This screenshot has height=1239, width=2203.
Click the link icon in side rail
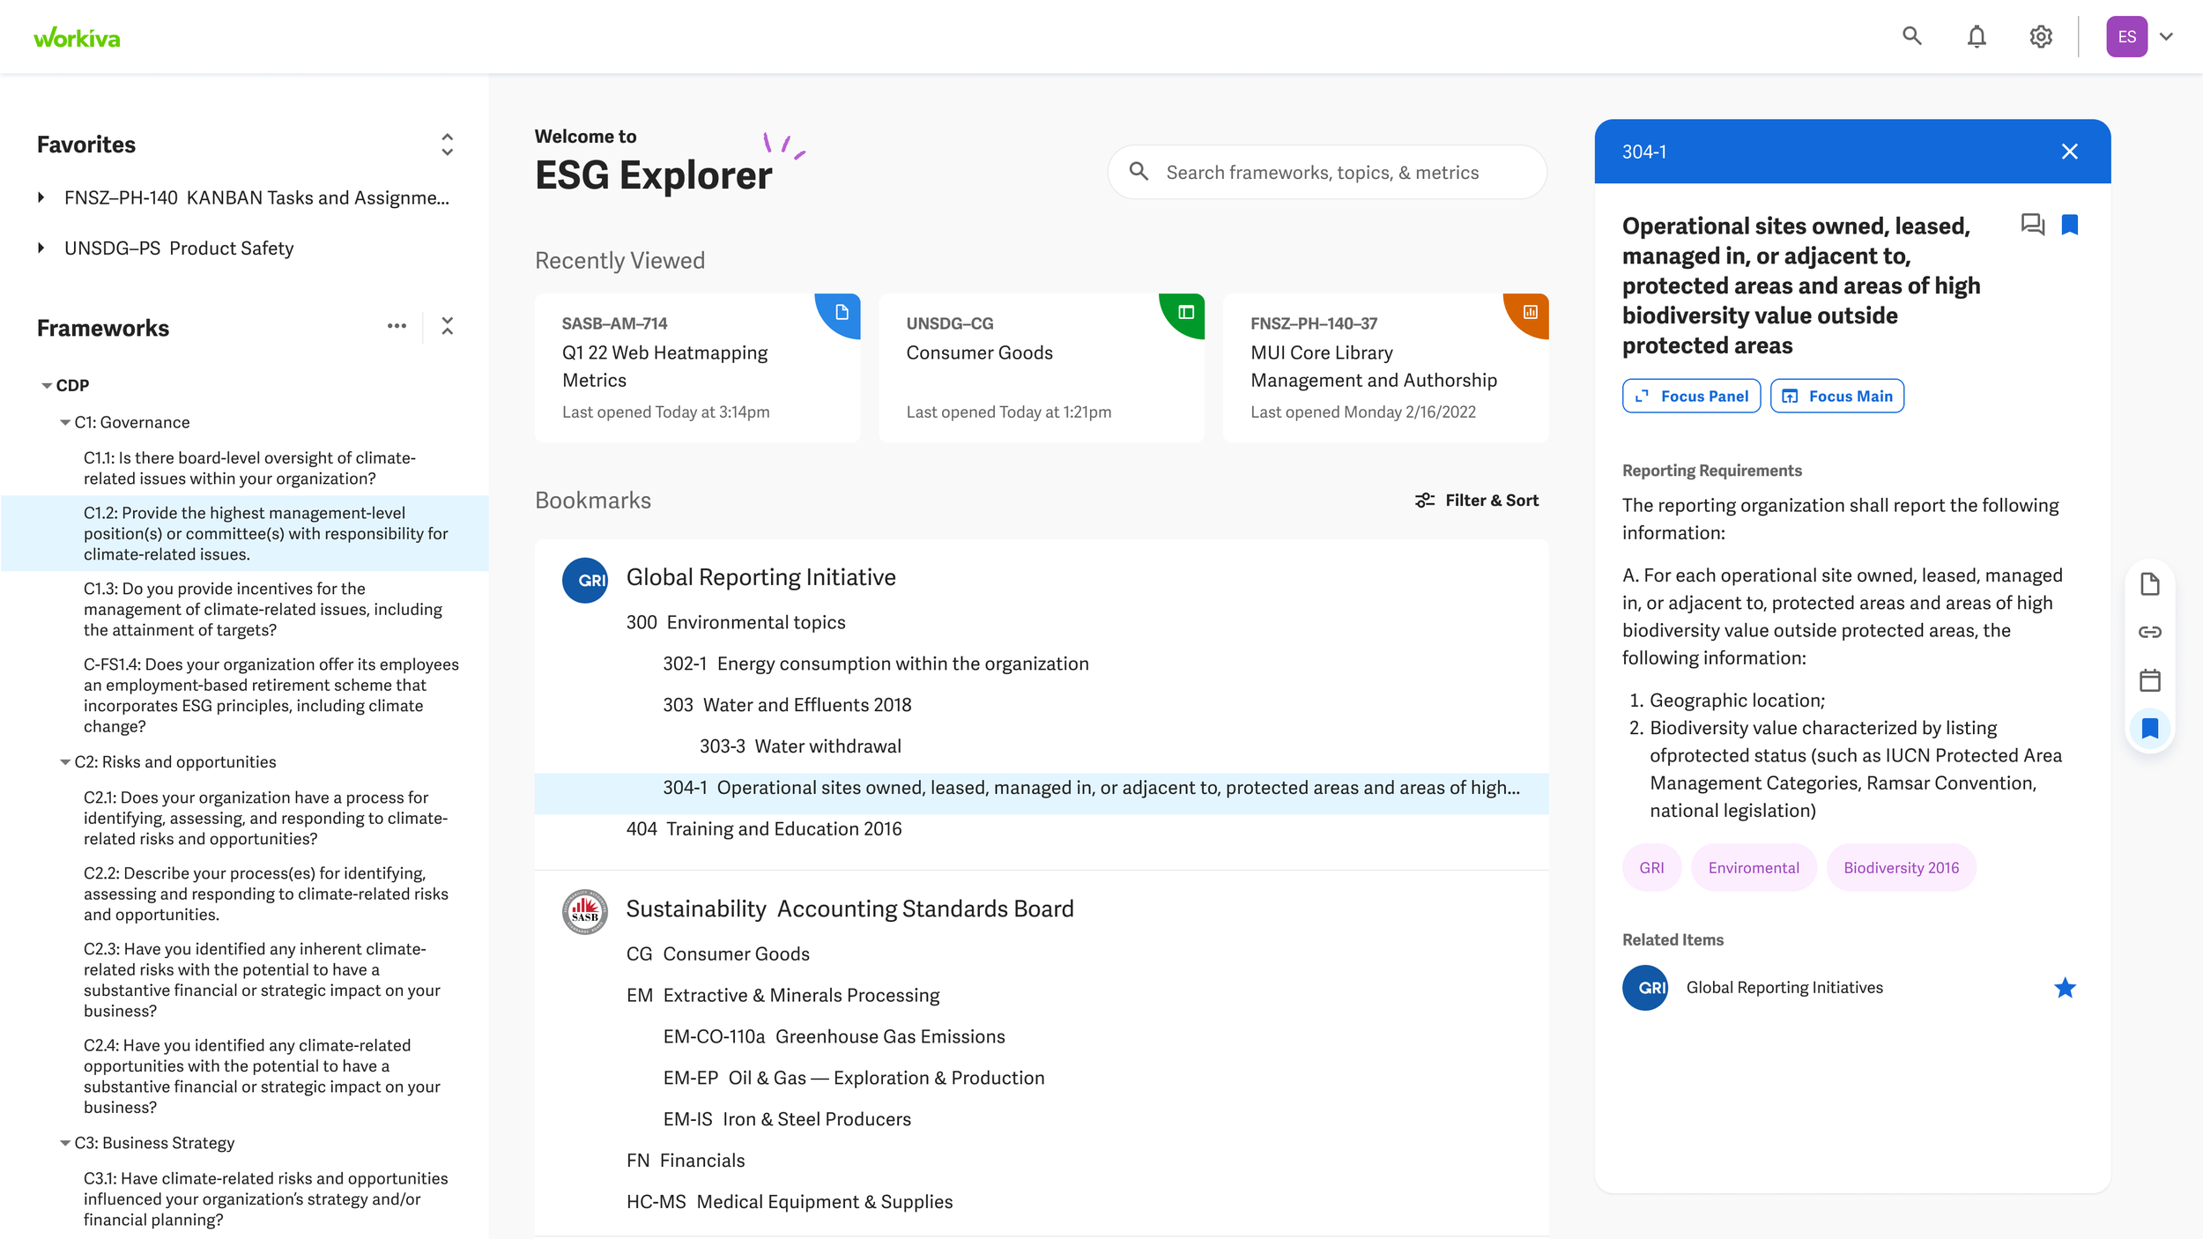2149,632
